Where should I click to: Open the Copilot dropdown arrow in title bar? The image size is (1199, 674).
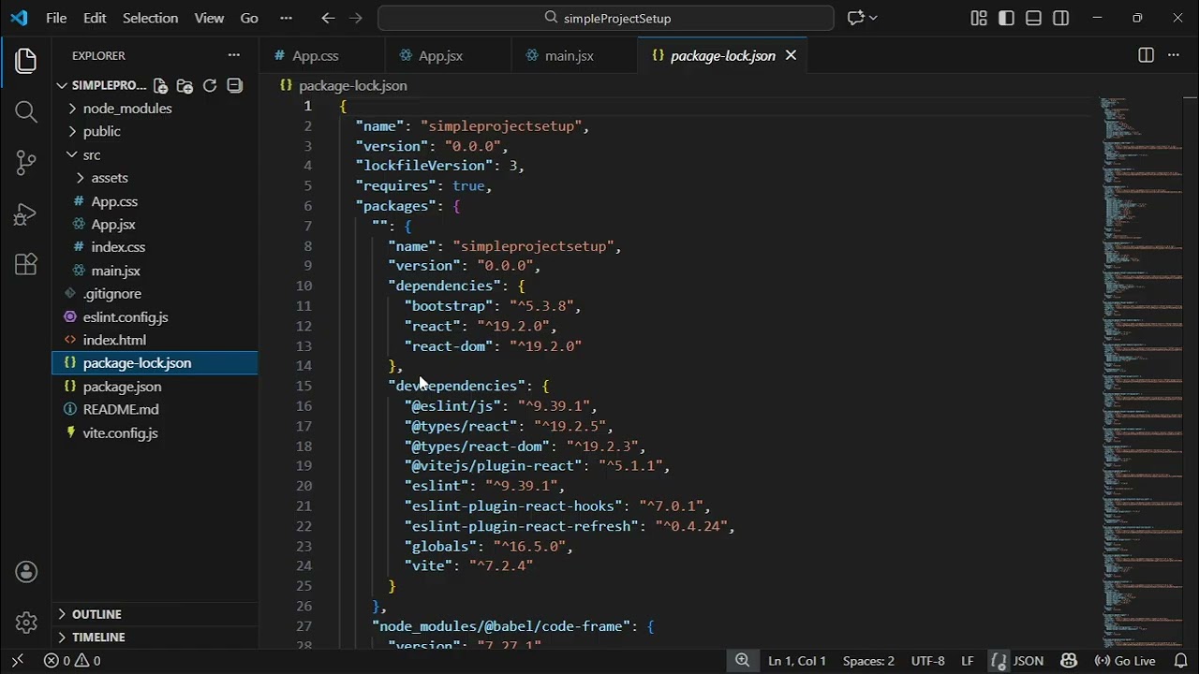pos(873,18)
